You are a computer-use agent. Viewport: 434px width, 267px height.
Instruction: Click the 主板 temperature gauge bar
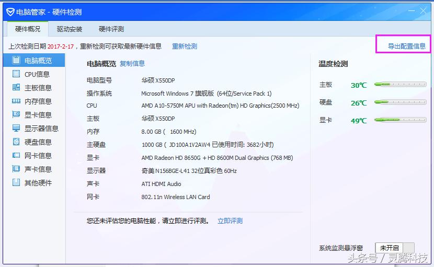400,85
